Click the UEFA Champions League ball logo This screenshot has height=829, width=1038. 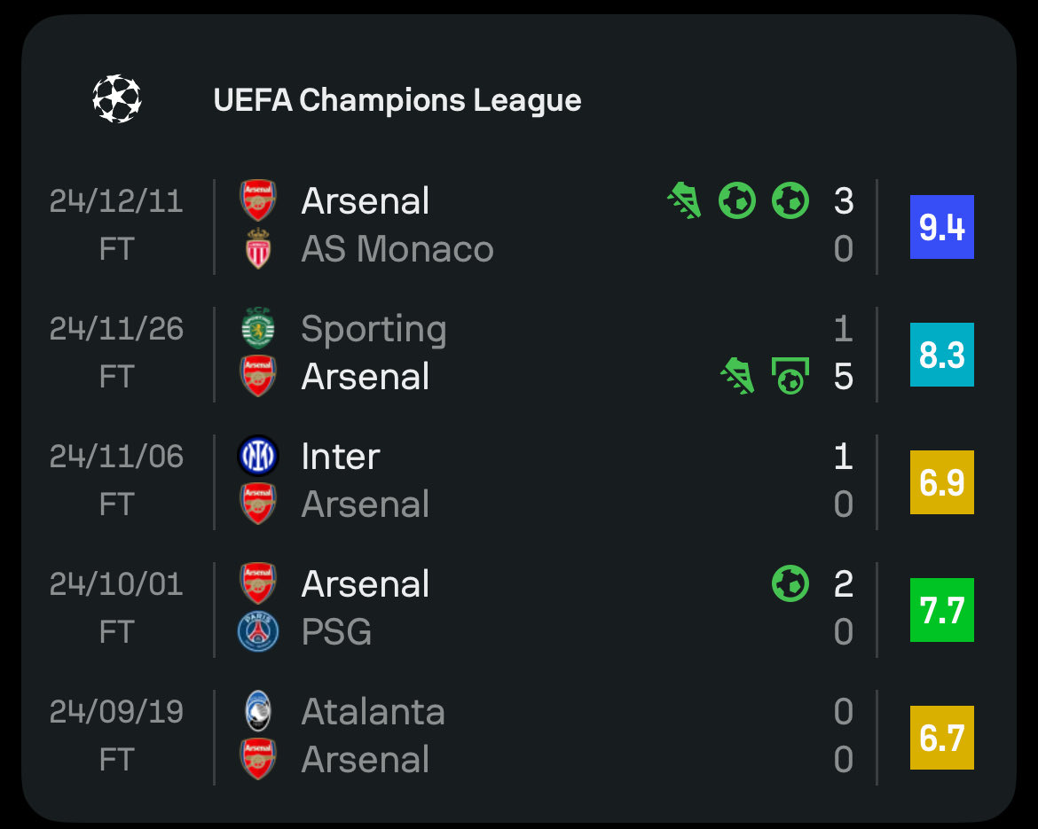[116, 98]
